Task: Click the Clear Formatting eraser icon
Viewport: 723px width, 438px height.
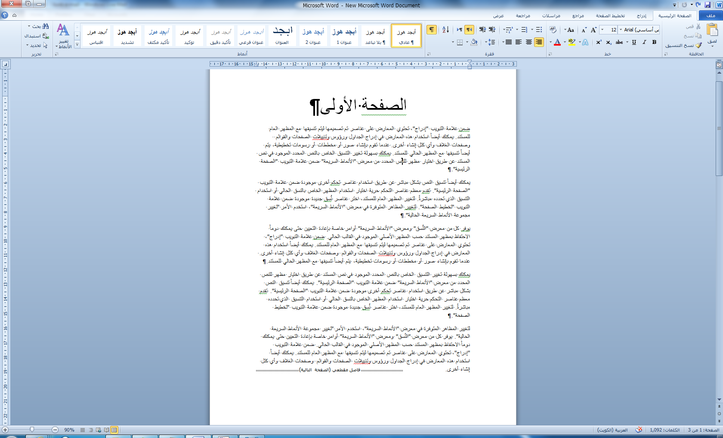Action: 553,30
